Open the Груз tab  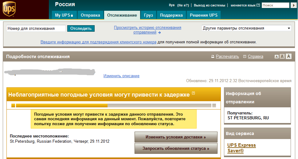(148, 15)
